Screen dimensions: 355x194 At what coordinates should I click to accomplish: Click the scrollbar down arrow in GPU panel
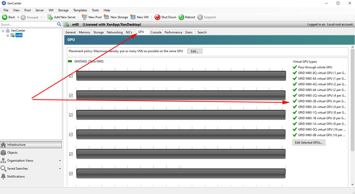(x=353, y=184)
